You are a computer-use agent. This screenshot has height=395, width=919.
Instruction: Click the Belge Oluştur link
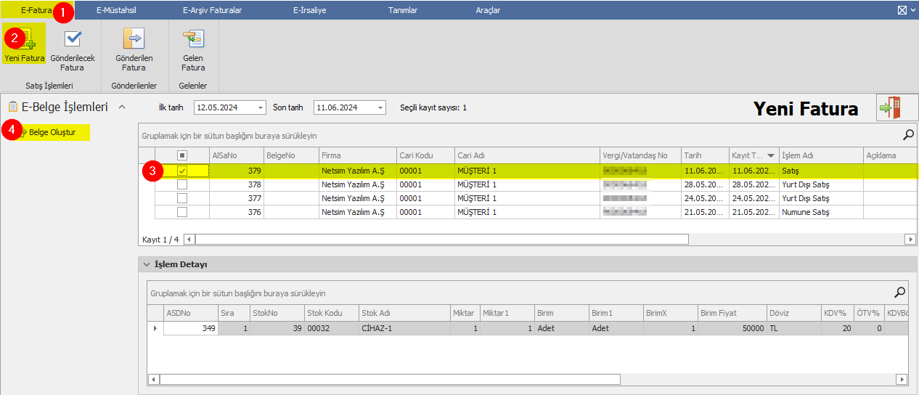[x=52, y=132]
